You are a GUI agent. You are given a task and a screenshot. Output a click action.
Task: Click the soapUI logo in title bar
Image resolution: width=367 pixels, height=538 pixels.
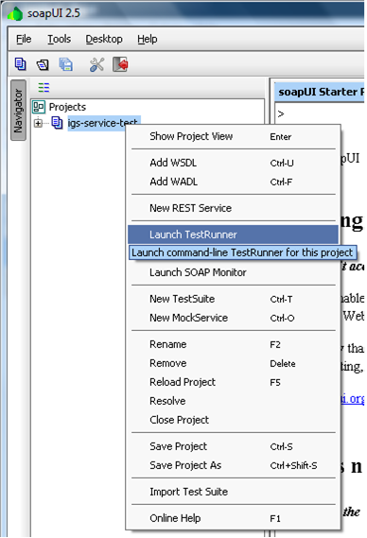(x=15, y=13)
